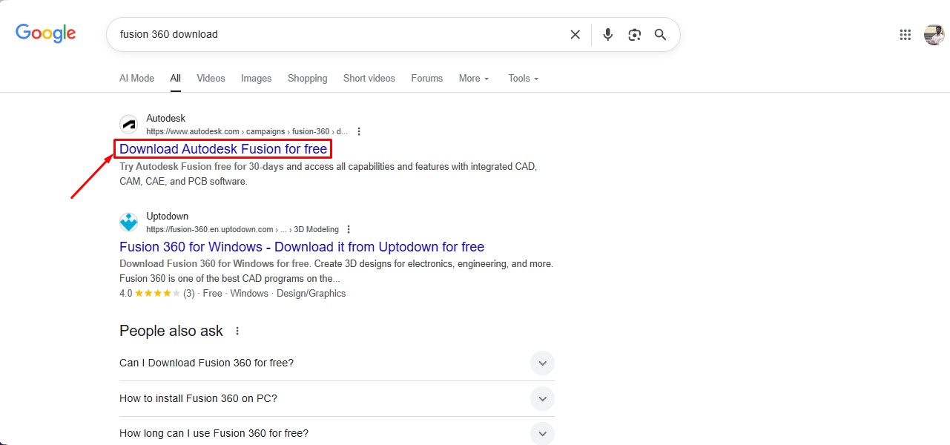Viewport: 950px width, 445px height.
Task: Click the Google logo
Action: (x=46, y=33)
